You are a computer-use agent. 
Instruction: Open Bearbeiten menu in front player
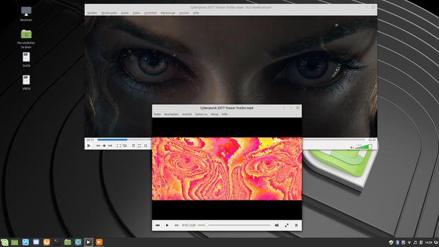pyautogui.click(x=171, y=115)
